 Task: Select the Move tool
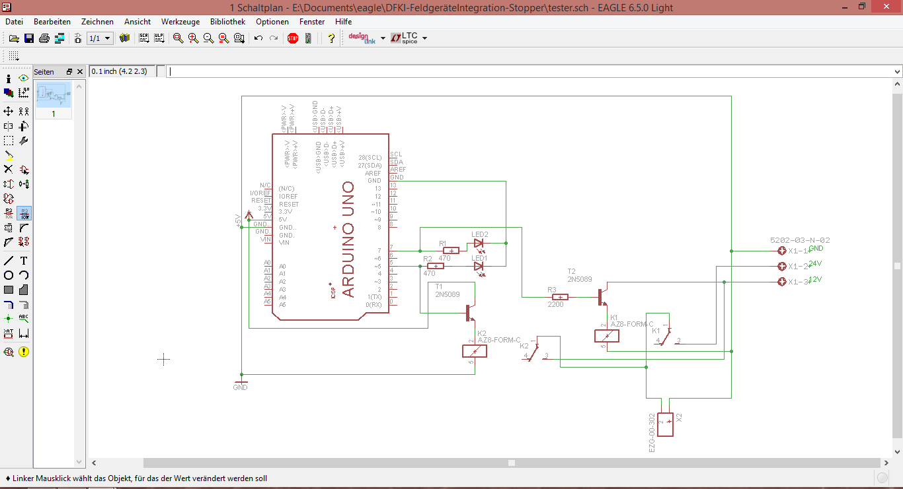pyautogui.click(x=9, y=112)
